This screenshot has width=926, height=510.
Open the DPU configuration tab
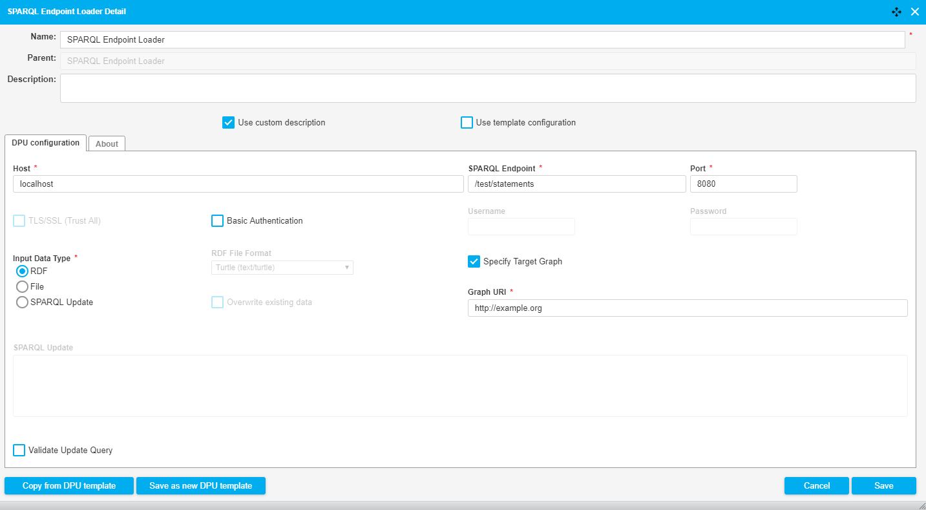pos(45,143)
